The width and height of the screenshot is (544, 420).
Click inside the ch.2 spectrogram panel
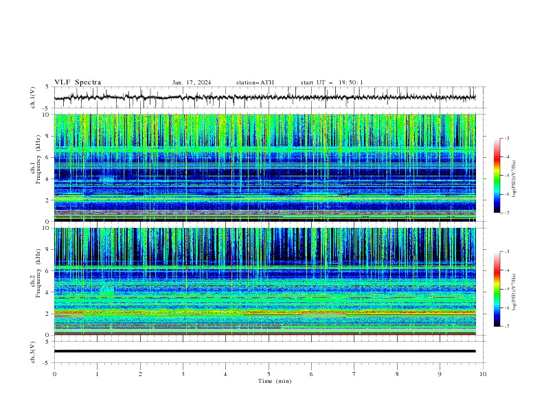(264, 281)
